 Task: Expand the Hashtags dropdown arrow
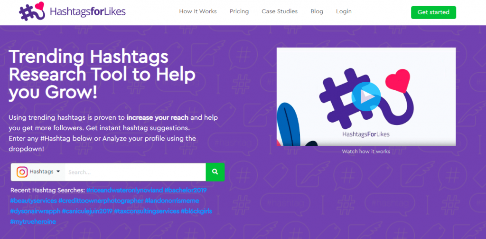pyautogui.click(x=58, y=172)
